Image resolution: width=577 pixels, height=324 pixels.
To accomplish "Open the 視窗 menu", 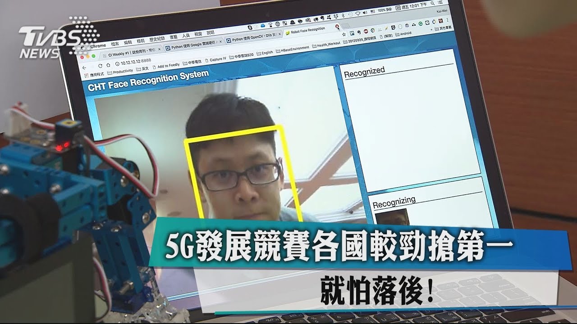I will (x=198, y=34).
